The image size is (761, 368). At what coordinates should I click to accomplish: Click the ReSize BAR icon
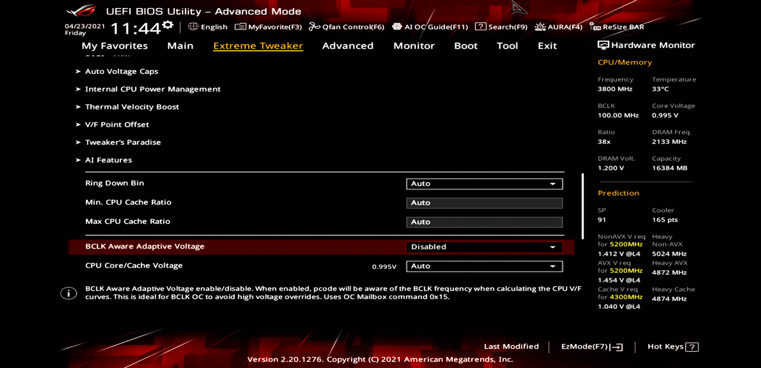pyautogui.click(x=595, y=27)
